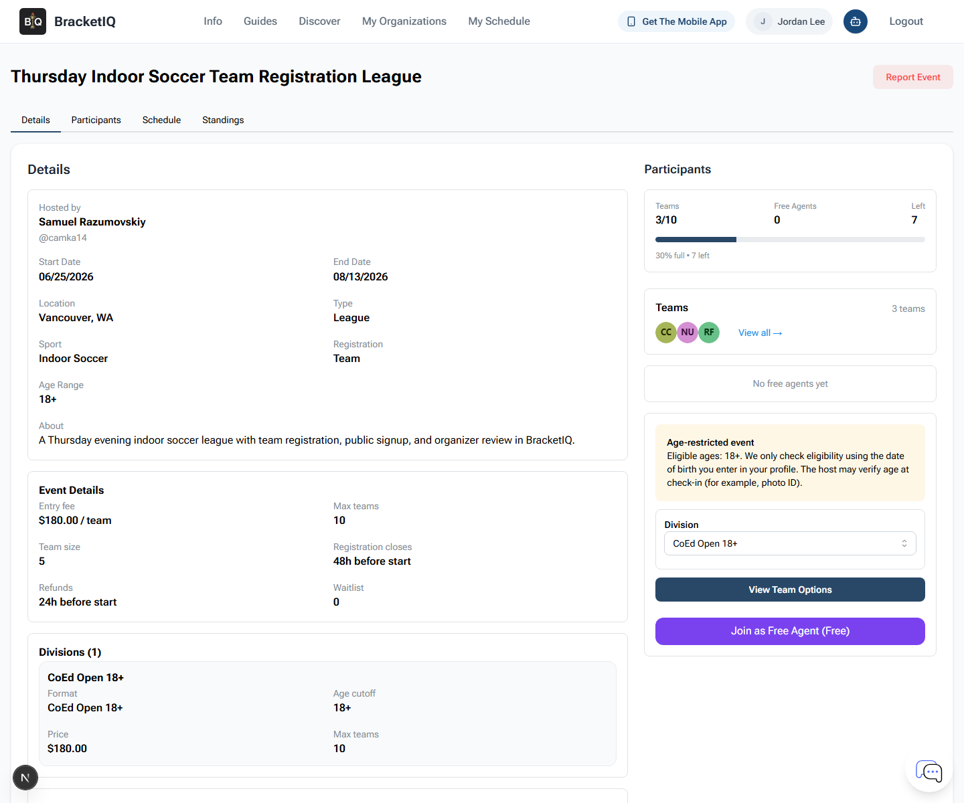Open the RF team avatar
Image resolution: width=964 pixels, height=803 pixels.
(709, 332)
